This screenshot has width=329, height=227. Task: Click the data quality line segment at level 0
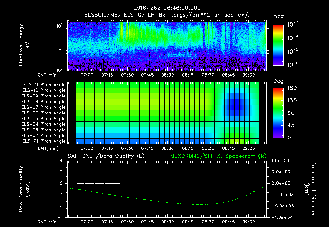215,206
